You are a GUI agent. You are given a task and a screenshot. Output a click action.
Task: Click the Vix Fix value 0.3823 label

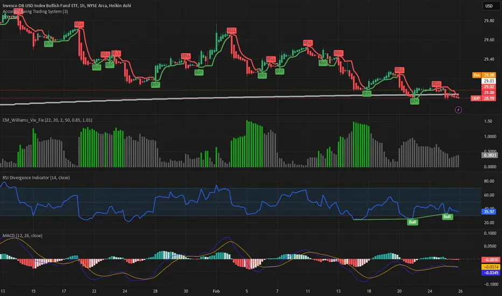tap(490, 155)
